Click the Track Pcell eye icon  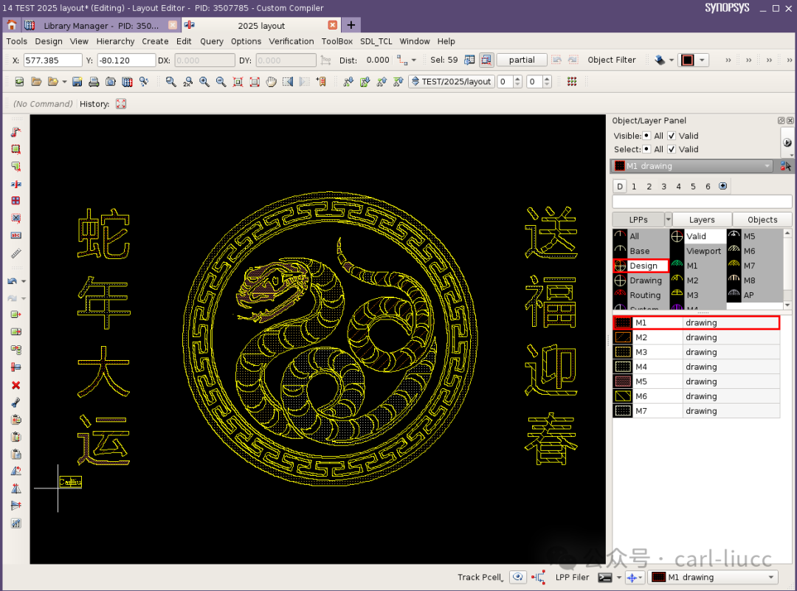click(517, 577)
